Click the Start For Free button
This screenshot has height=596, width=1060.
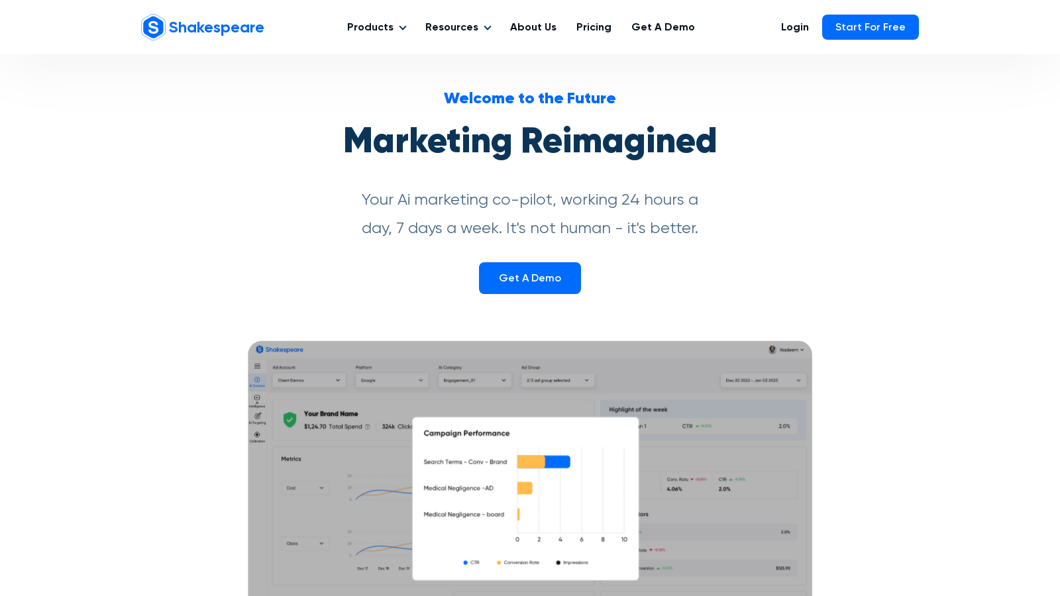(871, 27)
